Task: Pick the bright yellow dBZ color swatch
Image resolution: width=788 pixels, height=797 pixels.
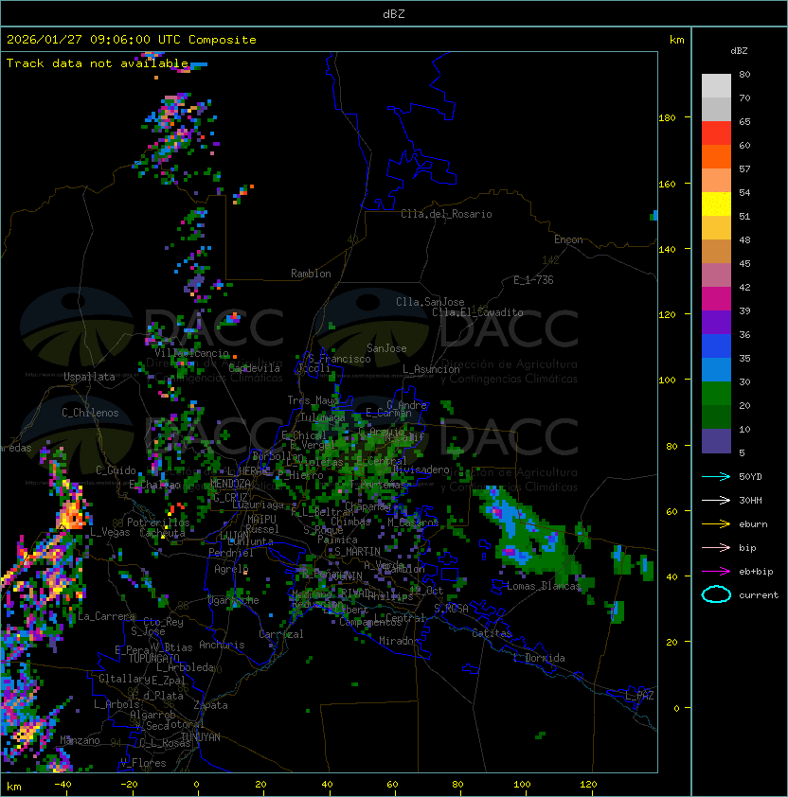Action: (x=716, y=204)
